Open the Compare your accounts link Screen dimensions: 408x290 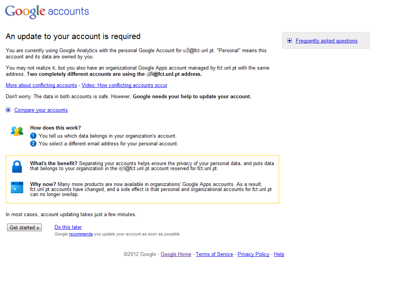click(41, 110)
